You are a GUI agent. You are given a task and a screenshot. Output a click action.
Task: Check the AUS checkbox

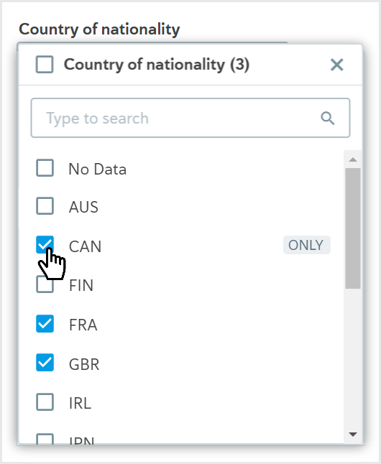[45, 205]
